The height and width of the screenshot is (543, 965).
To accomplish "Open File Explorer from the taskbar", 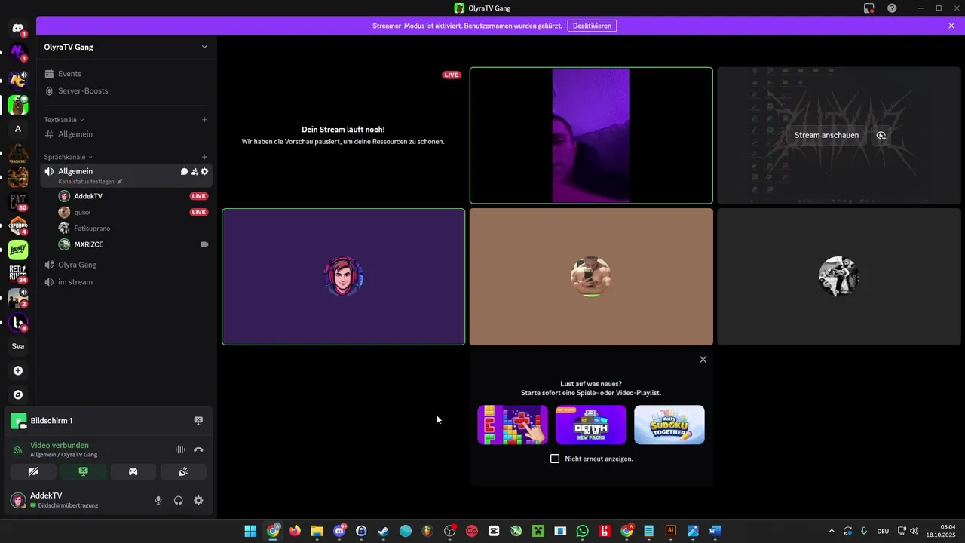I will (x=317, y=531).
